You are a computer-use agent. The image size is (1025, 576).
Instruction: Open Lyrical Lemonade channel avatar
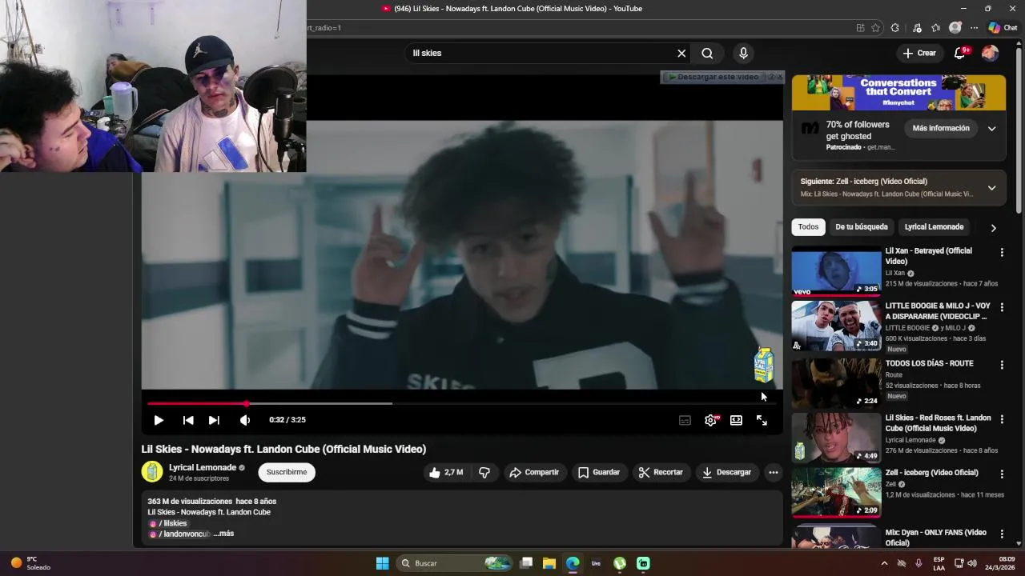(152, 472)
